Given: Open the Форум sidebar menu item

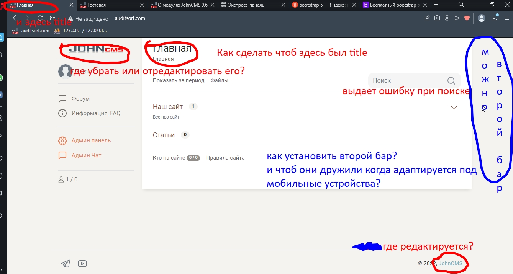Looking at the screenshot, I should [x=80, y=99].
